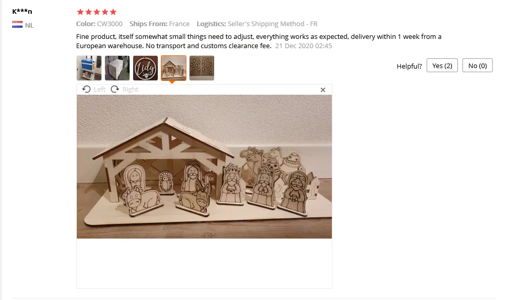View the round Lidy sign thumbnail
Viewport: 506px width, 300px height.
145,68
